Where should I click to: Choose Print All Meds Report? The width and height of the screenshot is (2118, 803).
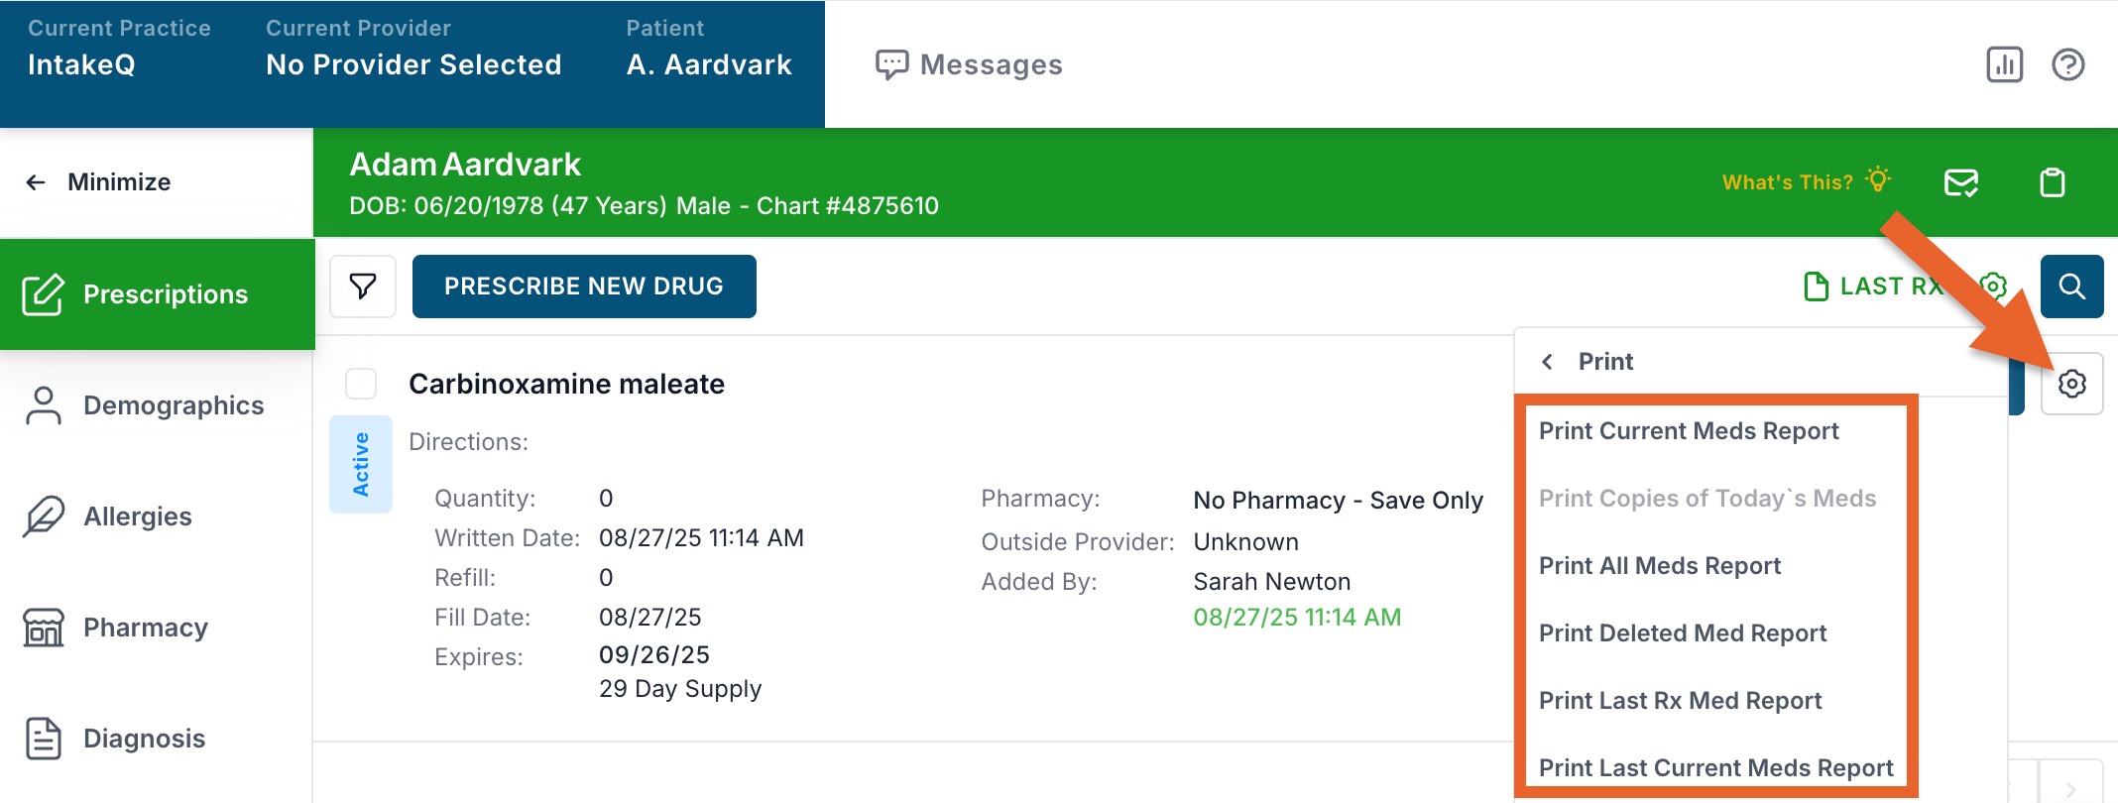(x=1659, y=566)
